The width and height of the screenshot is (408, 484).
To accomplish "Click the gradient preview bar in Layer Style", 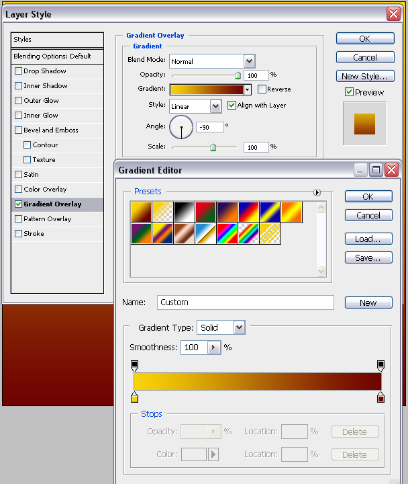I will click(207, 90).
